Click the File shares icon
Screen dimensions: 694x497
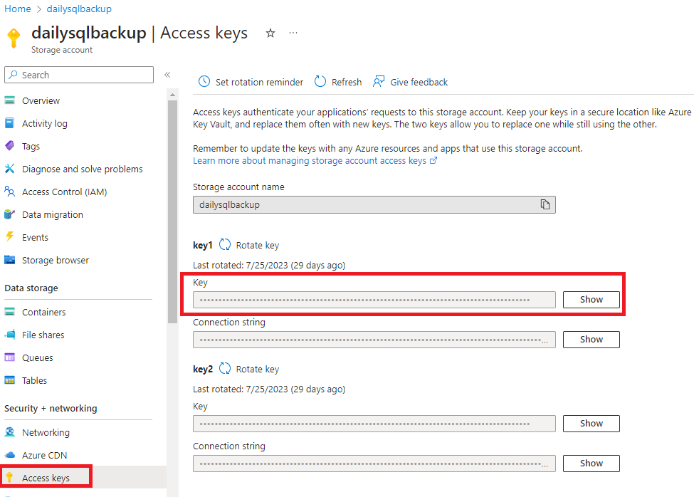click(10, 335)
